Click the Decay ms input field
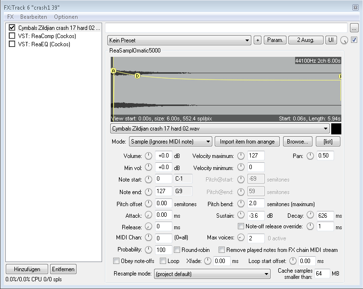Screen dimensions: 363x289 point(325,216)
